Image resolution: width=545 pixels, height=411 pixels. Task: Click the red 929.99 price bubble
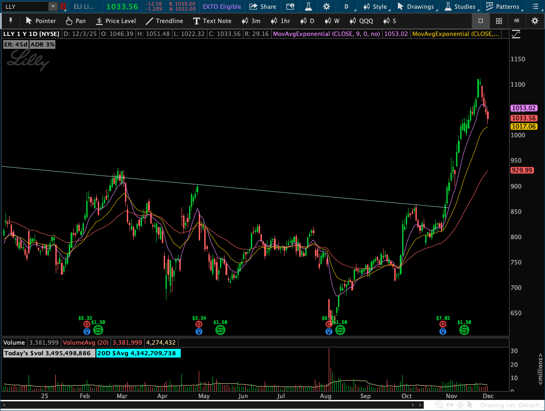521,170
